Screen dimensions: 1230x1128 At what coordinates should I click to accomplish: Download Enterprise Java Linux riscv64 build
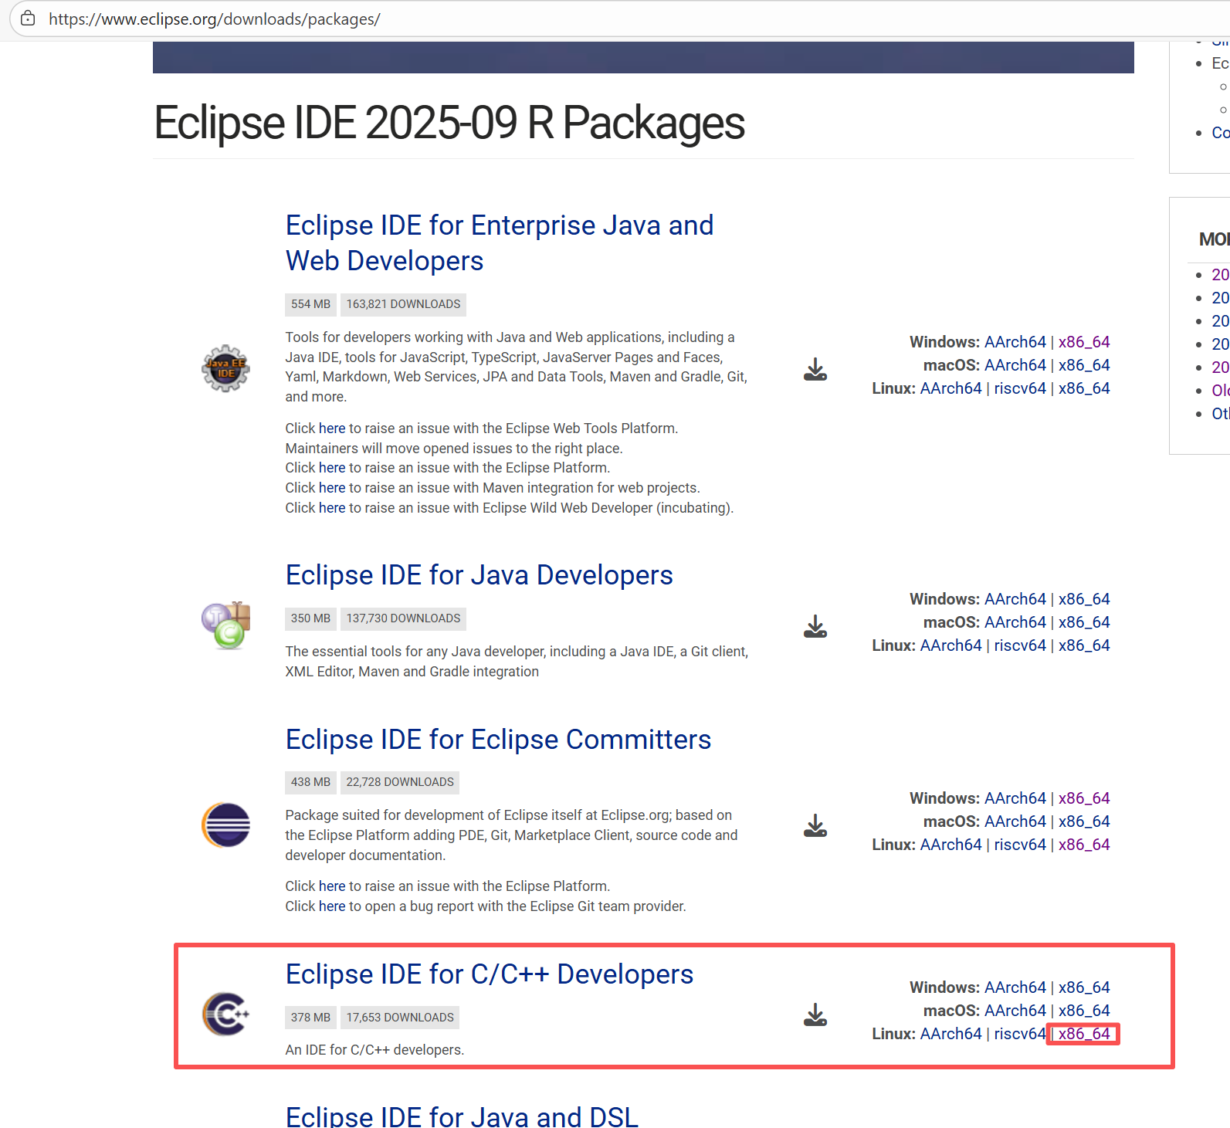click(1019, 388)
